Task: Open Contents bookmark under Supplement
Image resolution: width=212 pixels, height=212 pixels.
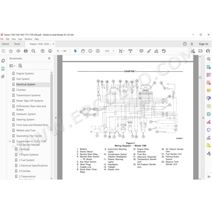Action: (x=24, y=149)
